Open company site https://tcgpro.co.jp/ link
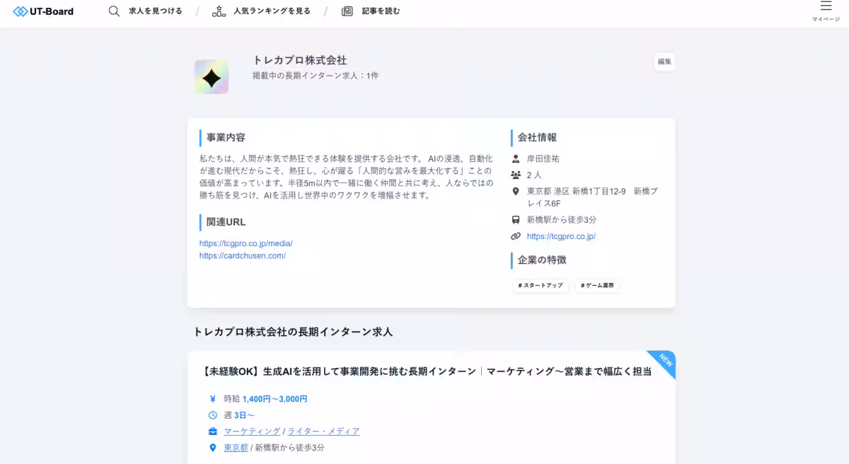 point(561,236)
